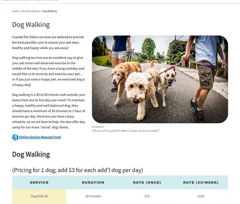Open the Services & Rates breadcrumb link

(31, 11)
